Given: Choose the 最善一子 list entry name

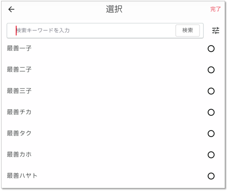Looking at the screenshot, I should 19,48.
